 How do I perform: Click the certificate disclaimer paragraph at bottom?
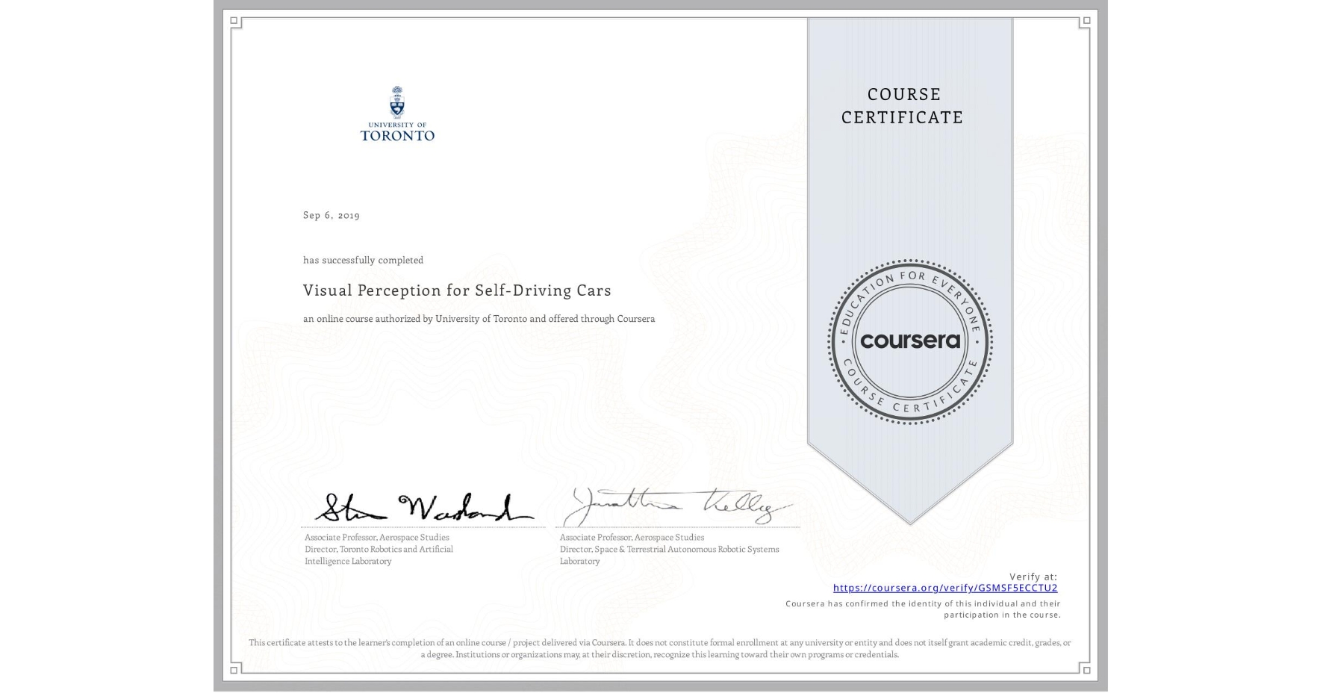click(660, 648)
